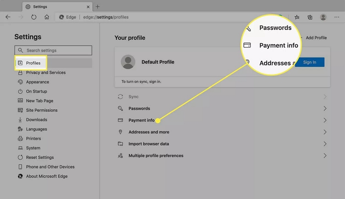Focus the Search settings field
Screen dimensions: 345x199
[53, 51]
